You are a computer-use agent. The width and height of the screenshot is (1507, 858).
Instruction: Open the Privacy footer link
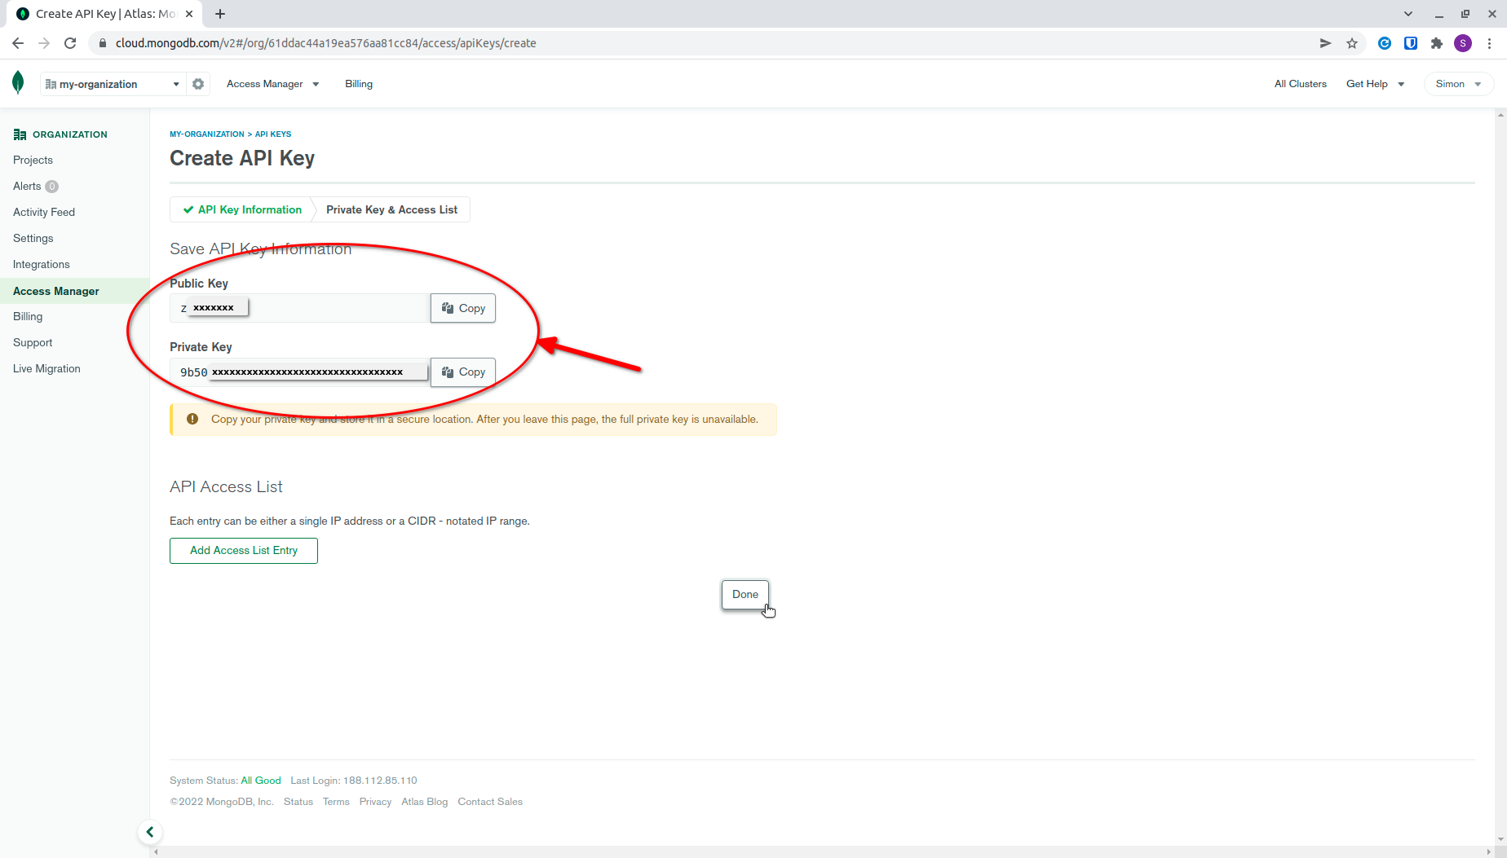[x=375, y=802]
